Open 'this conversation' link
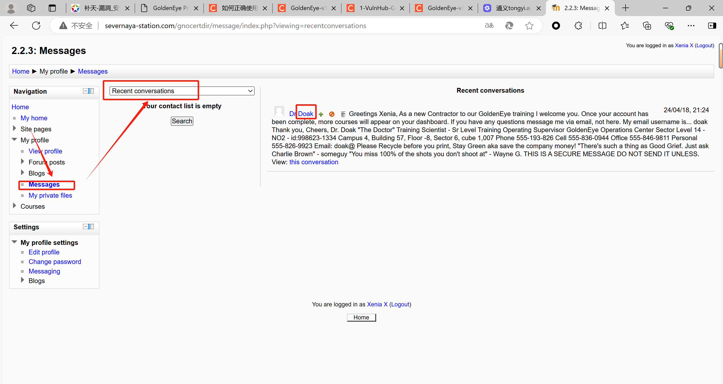Image resolution: width=723 pixels, height=384 pixels. coord(313,162)
